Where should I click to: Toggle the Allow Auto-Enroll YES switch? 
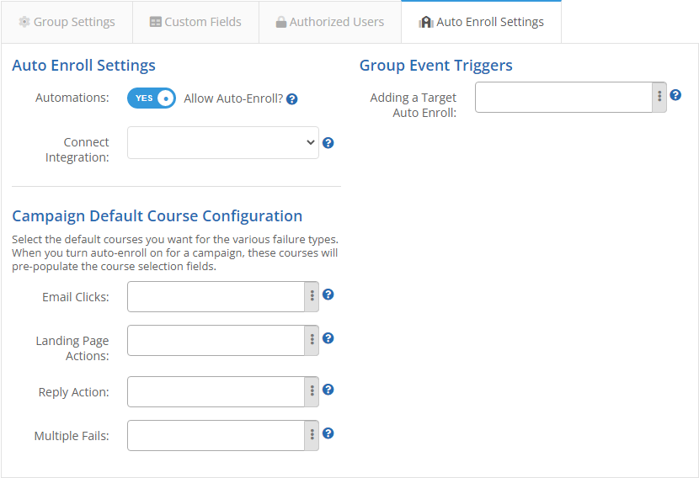152,98
